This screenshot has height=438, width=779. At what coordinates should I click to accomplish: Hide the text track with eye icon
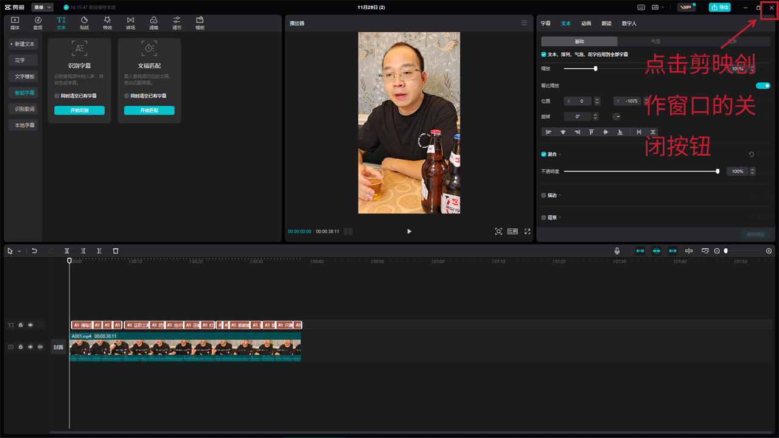click(30, 325)
